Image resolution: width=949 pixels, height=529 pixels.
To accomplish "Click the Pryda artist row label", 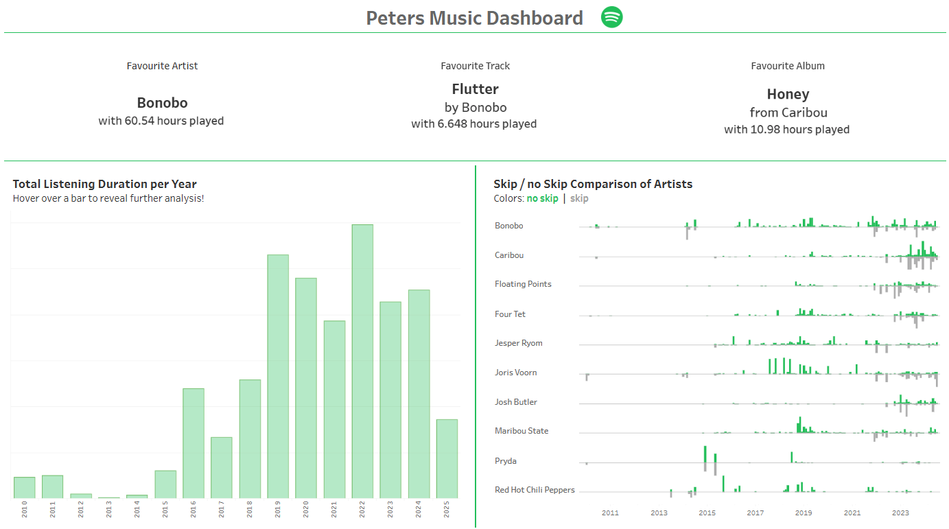I will (x=506, y=461).
